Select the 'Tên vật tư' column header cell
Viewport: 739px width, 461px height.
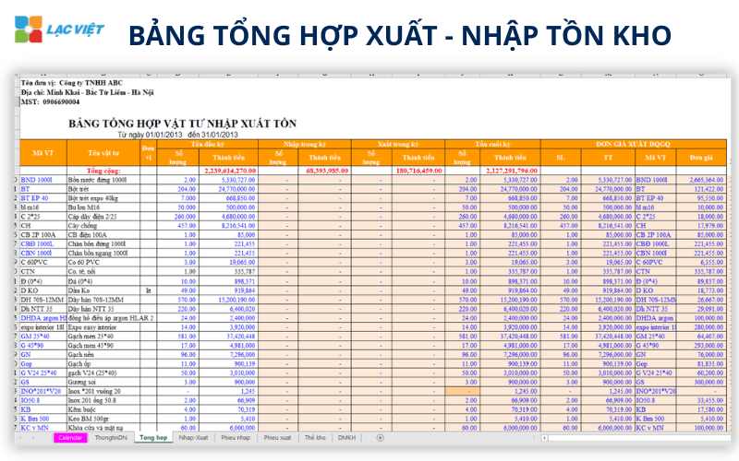pos(103,153)
